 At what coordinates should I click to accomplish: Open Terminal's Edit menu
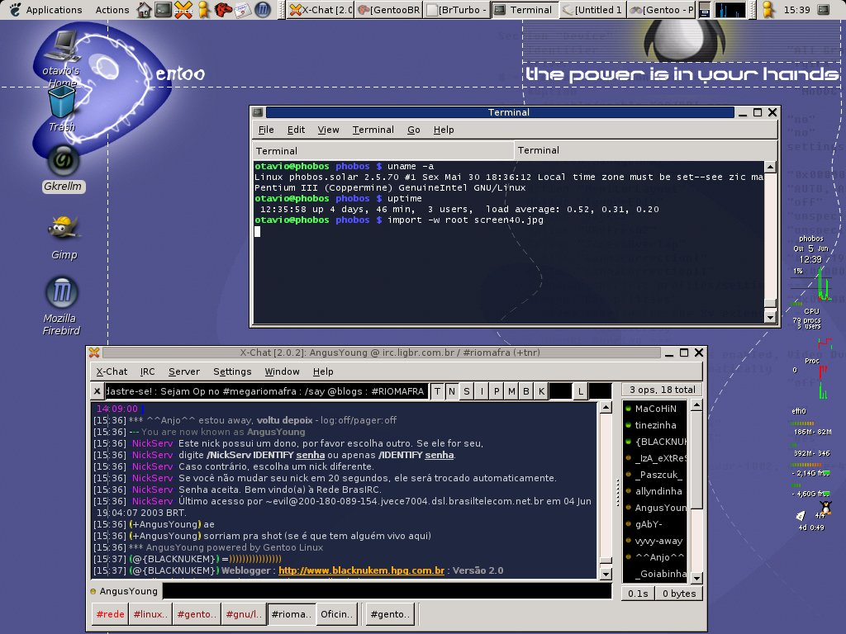tap(296, 130)
